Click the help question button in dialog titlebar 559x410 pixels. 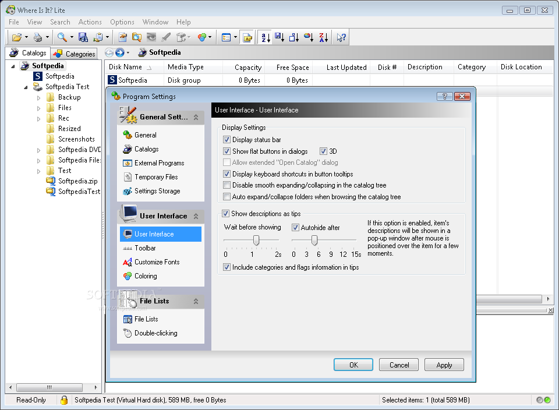coord(444,96)
